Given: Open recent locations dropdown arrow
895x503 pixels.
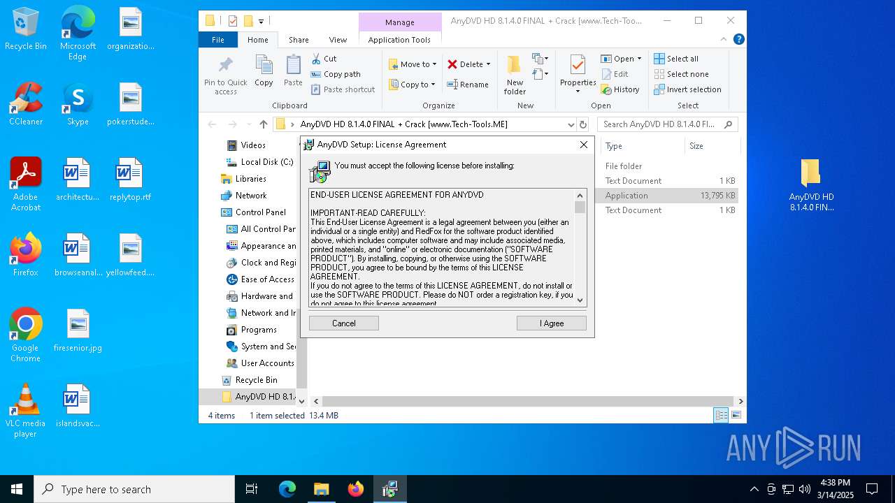Looking at the screenshot, I should pyautogui.click(x=248, y=124).
